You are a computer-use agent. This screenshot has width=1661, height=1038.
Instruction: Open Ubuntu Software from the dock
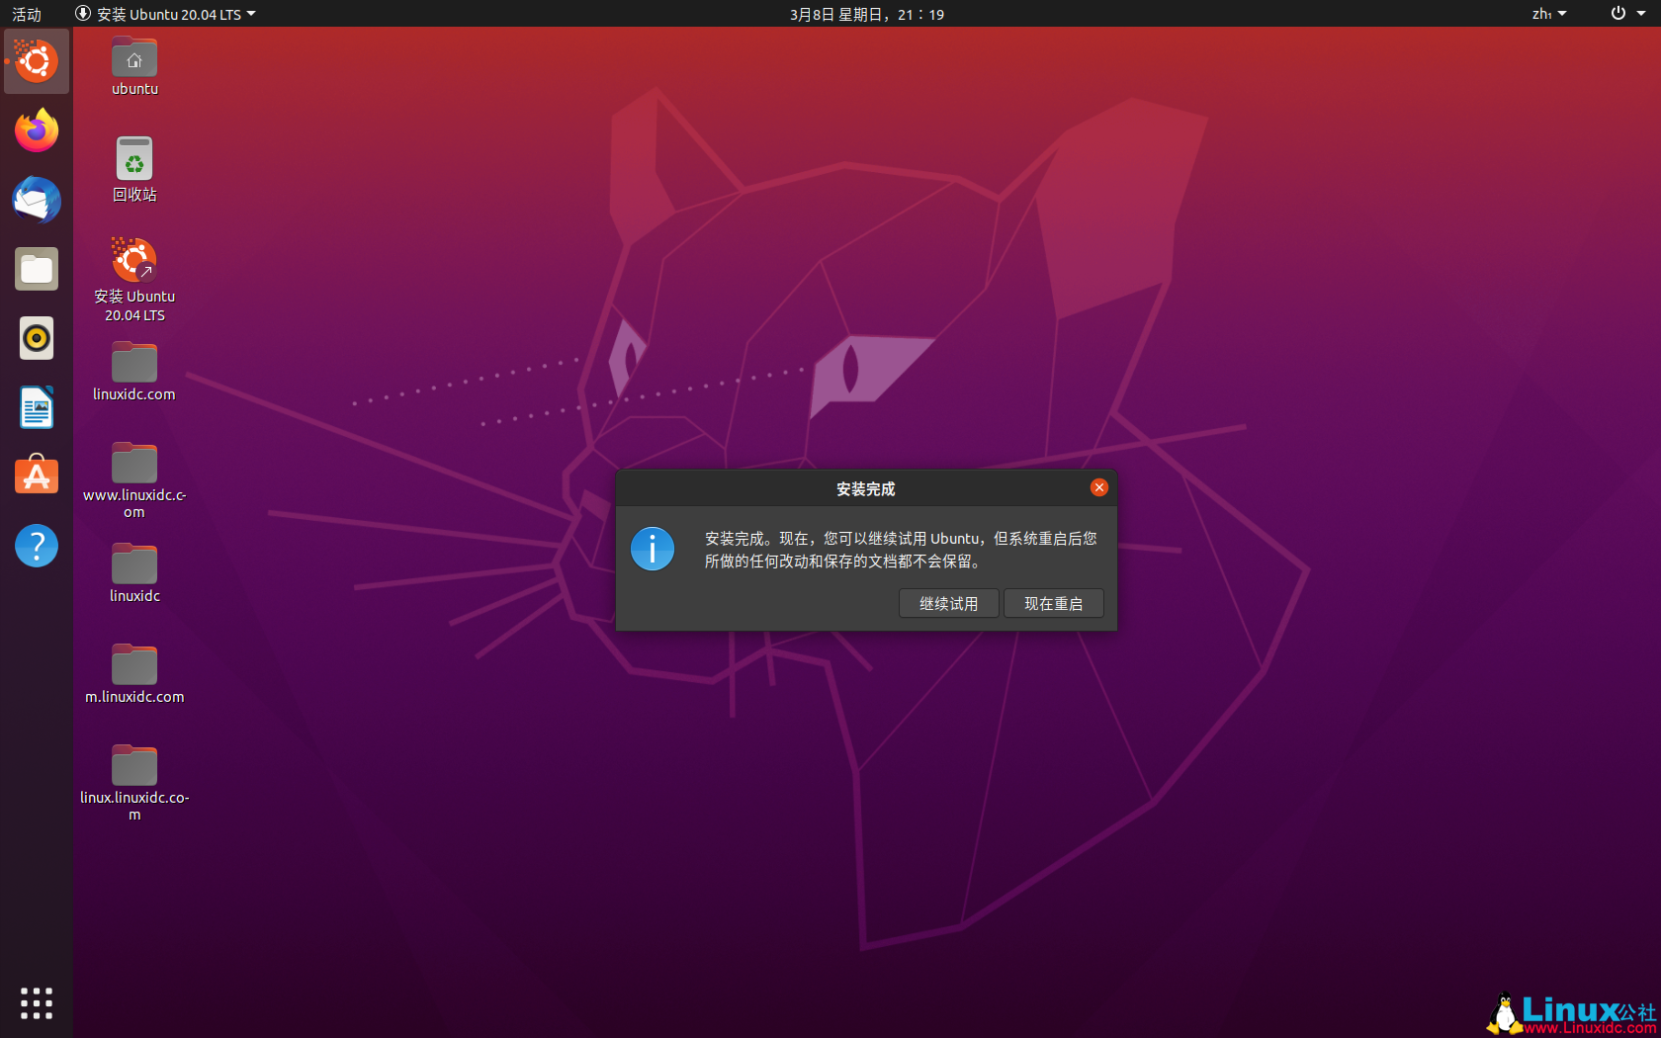[x=36, y=476]
